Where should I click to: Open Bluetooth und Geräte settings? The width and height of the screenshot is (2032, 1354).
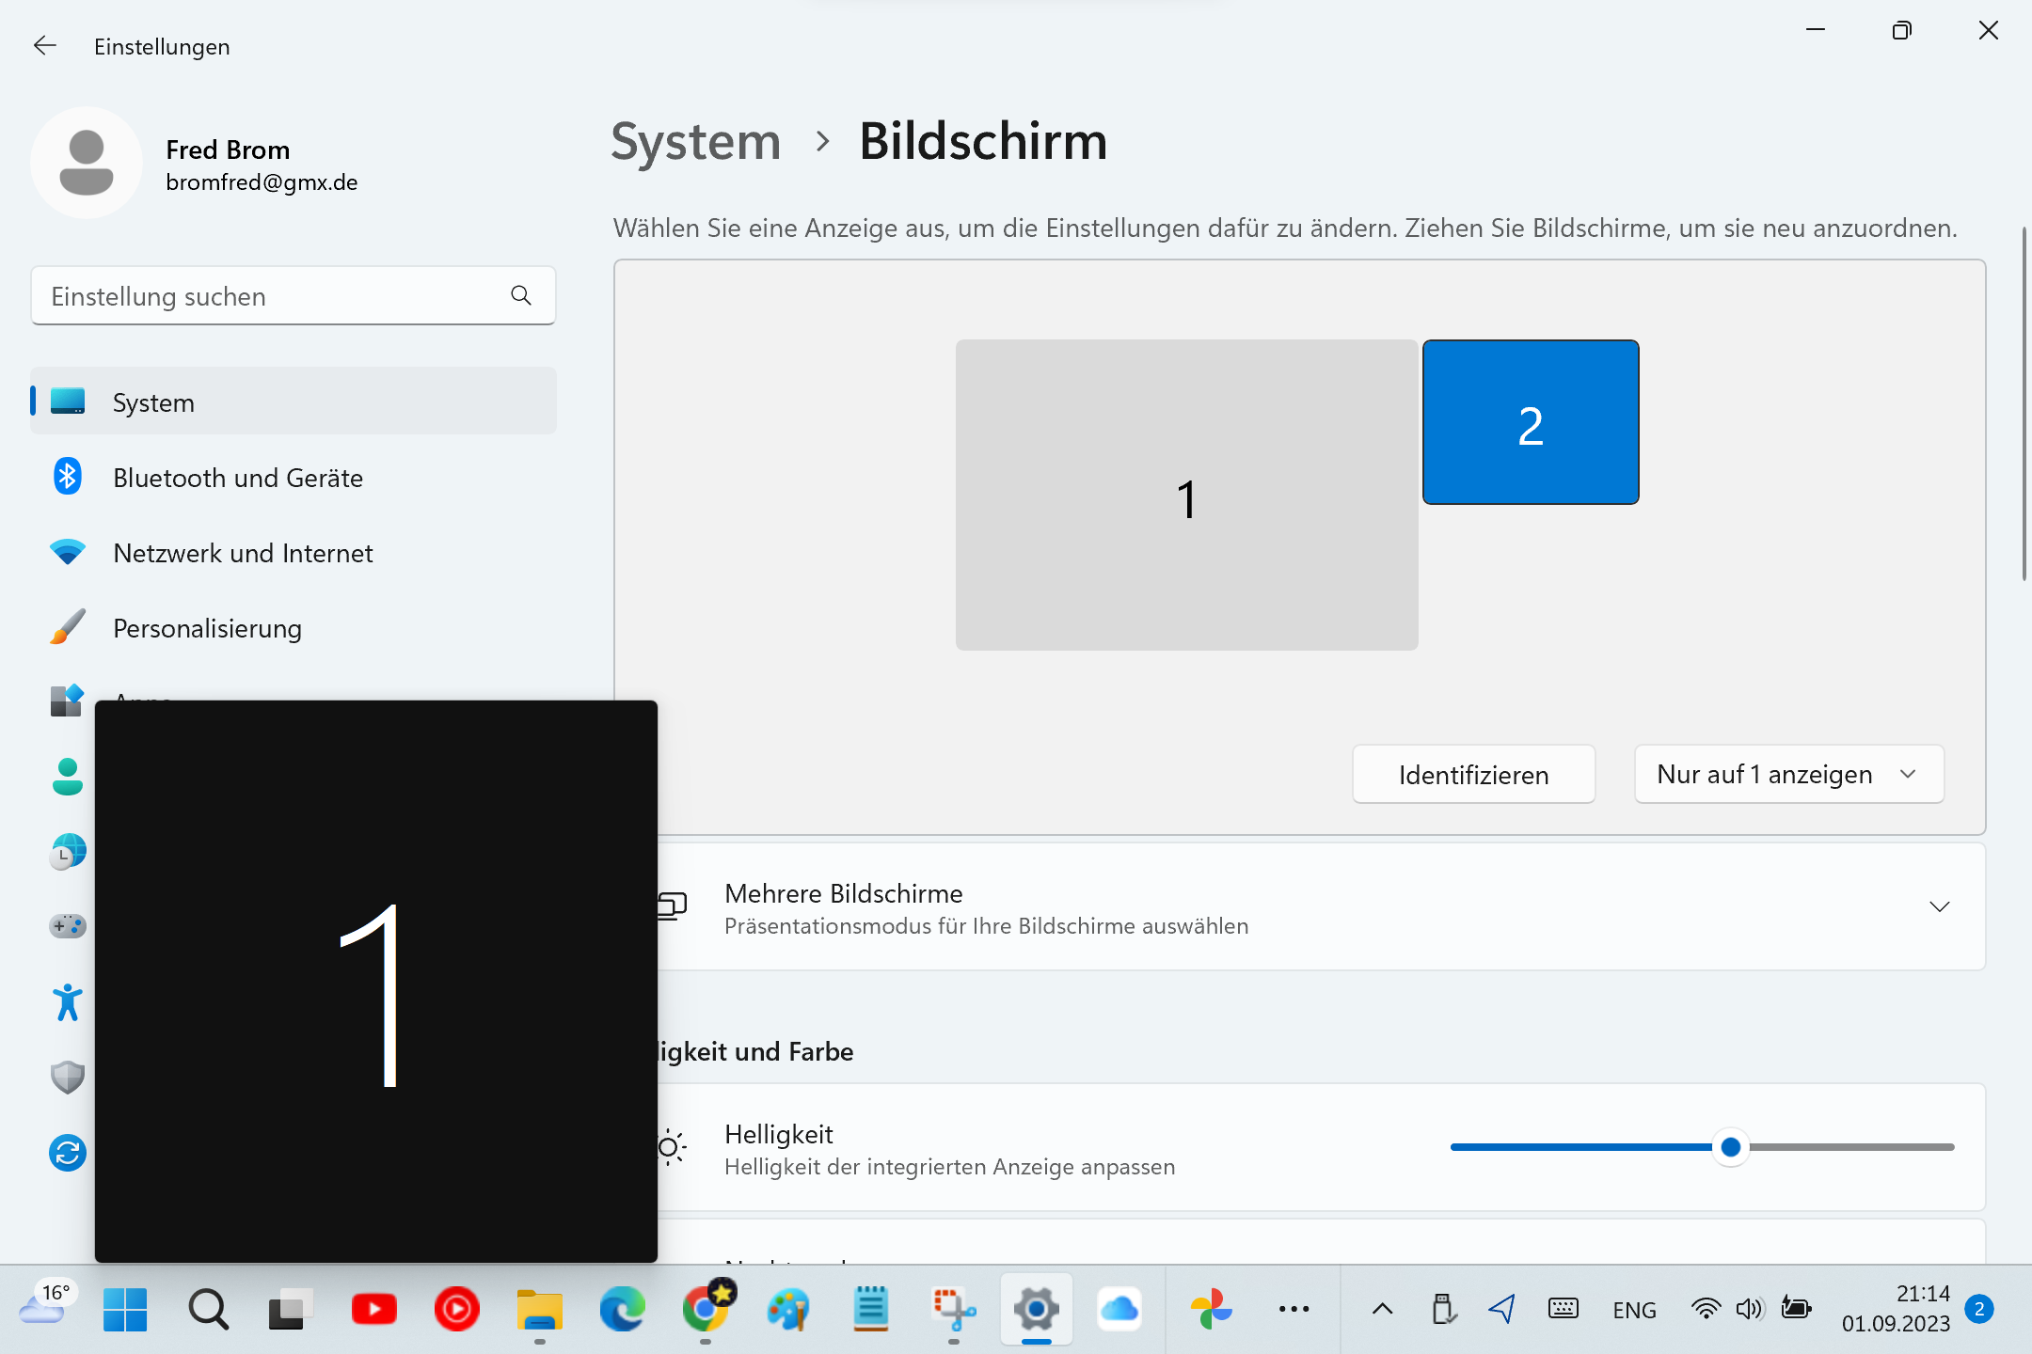click(238, 478)
